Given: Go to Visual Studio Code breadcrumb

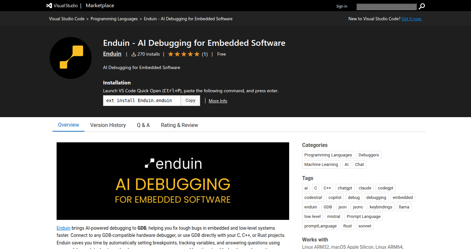Looking at the screenshot, I should coord(67,19).
